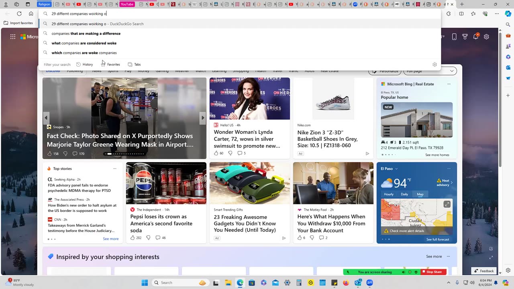Stop screen sharing with Stop Share

point(434,272)
